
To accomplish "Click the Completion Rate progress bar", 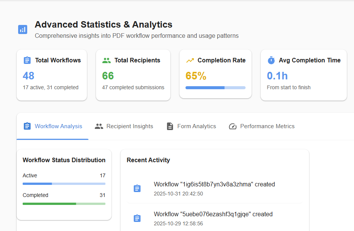I will pos(215,87).
